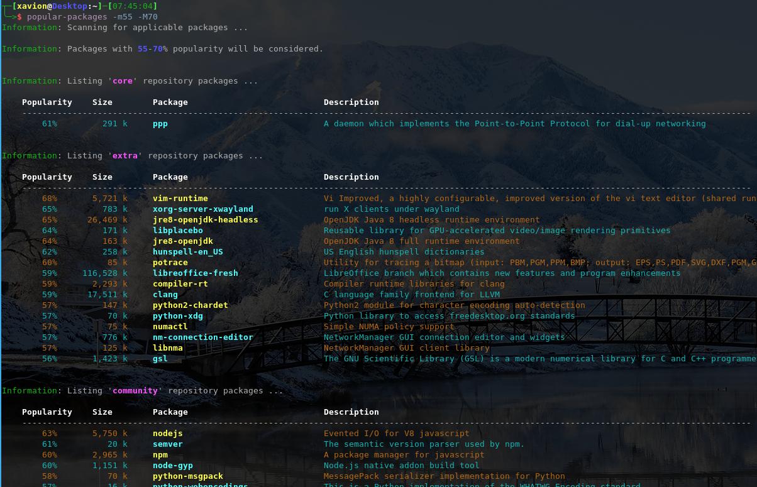Image resolution: width=757 pixels, height=487 pixels.
Task: Click the description "NetworkManager GUI client library"
Action: (407, 348)
